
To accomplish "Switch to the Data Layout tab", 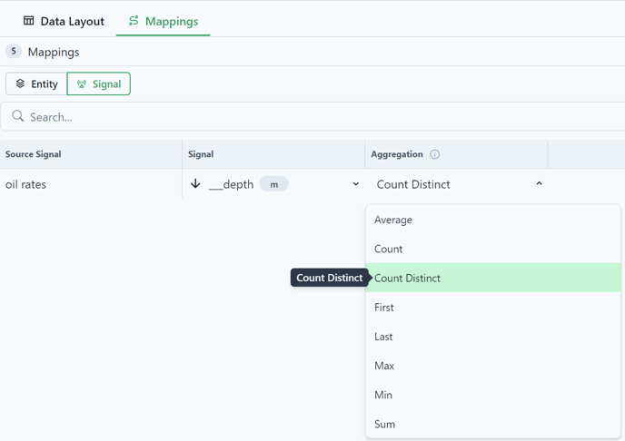I will (64, 21).
